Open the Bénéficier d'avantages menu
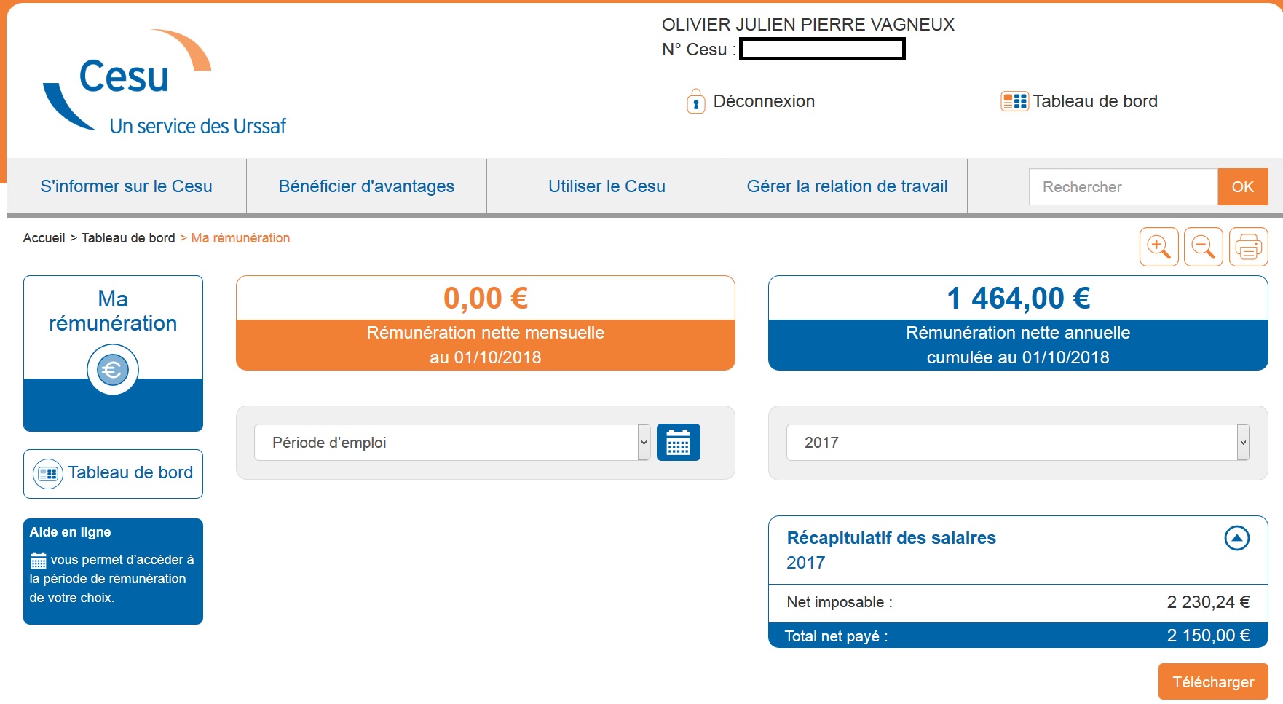1283x704 pixels. [x=366, y=186]
